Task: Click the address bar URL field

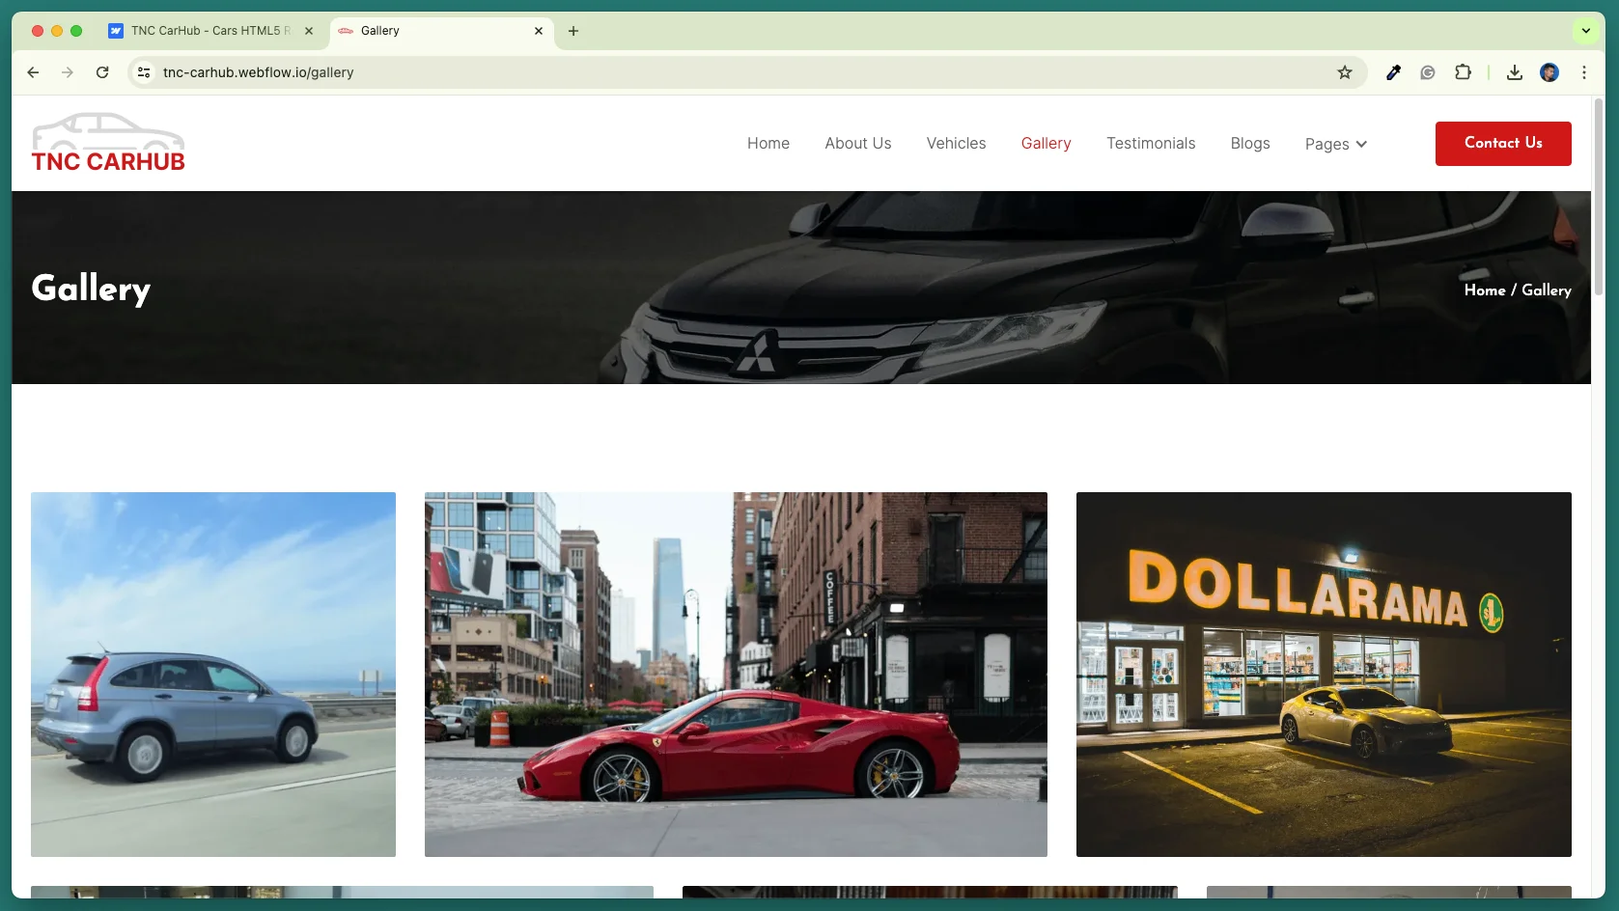Action: (x=743, y=72)
